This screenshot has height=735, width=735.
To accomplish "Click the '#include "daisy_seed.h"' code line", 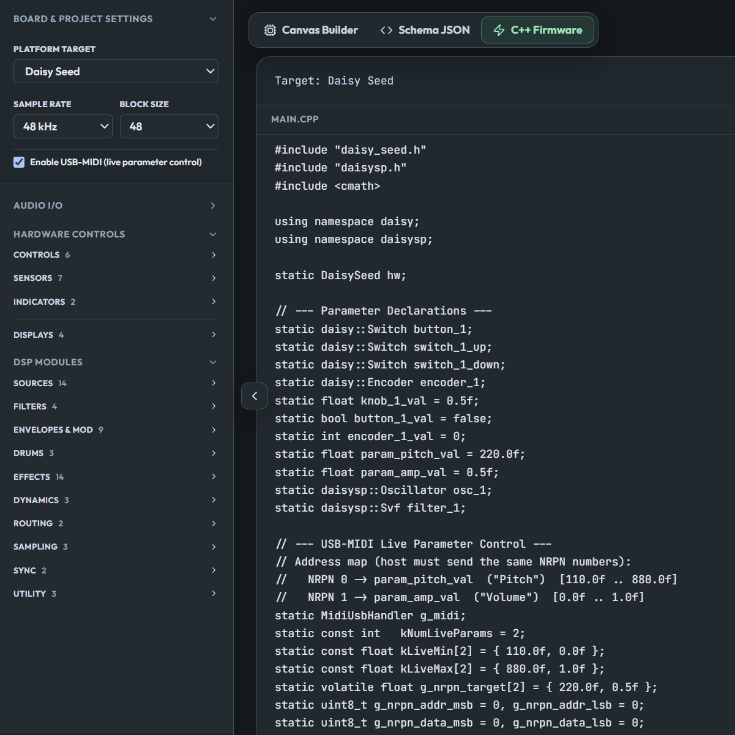I will (x=351, y=150).
